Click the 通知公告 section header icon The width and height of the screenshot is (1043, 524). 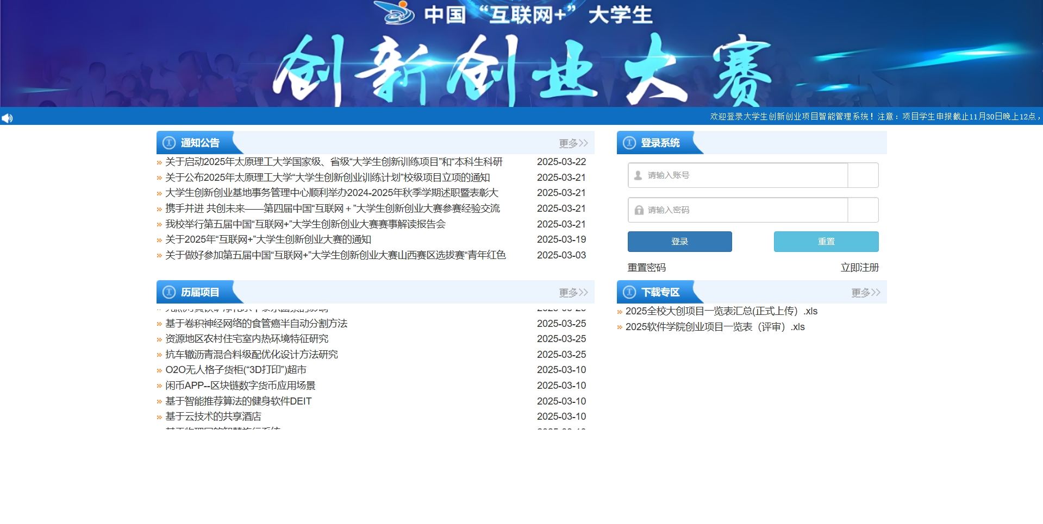click(169, 143)
